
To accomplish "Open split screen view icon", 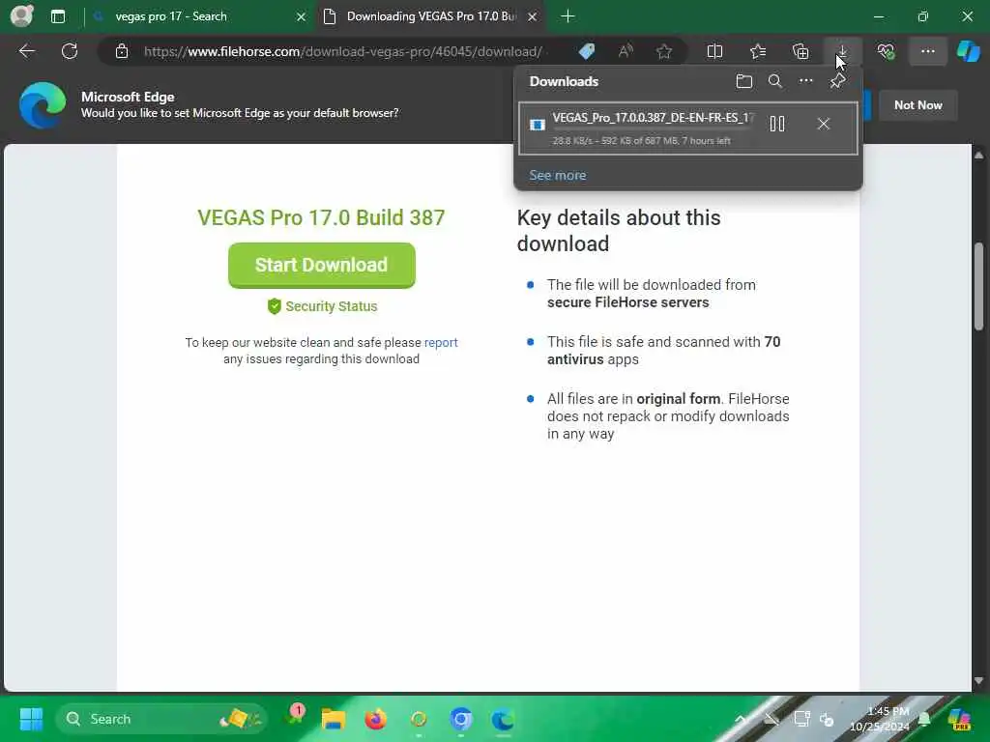I will click(x=714, y=51).
